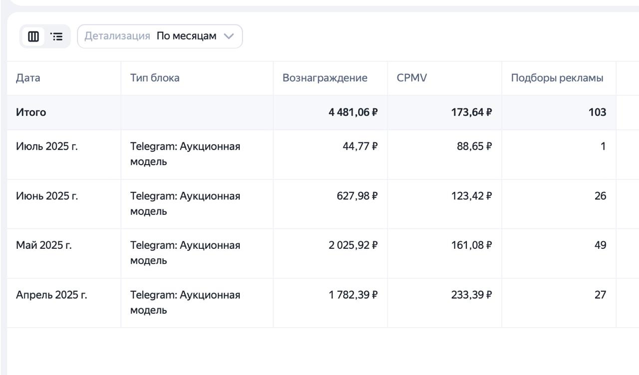This screenshot has width=639, height=375.
Task: Click the total ad selections value 103
Action: [x=597, y=112]
